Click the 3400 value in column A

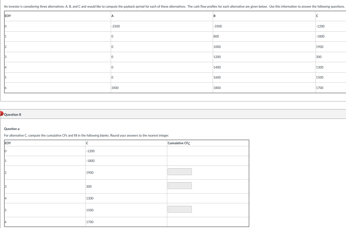point(115,88)
